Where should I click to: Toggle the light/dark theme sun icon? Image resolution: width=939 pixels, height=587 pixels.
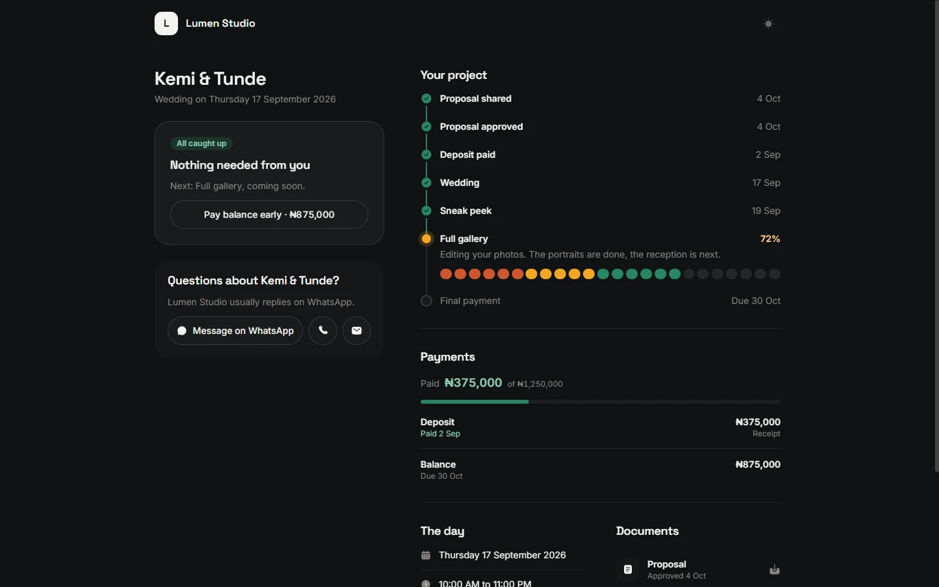click(769, 23)
